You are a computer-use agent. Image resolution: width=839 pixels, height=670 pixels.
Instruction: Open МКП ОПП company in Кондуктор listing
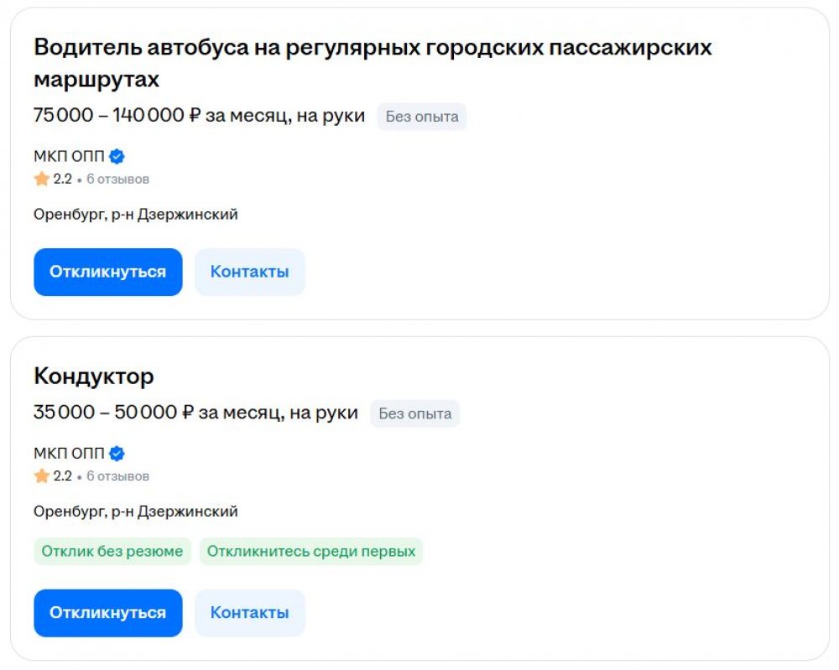pyautogui.click(x=69, y=454)
